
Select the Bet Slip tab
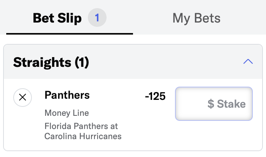[57, 18]
